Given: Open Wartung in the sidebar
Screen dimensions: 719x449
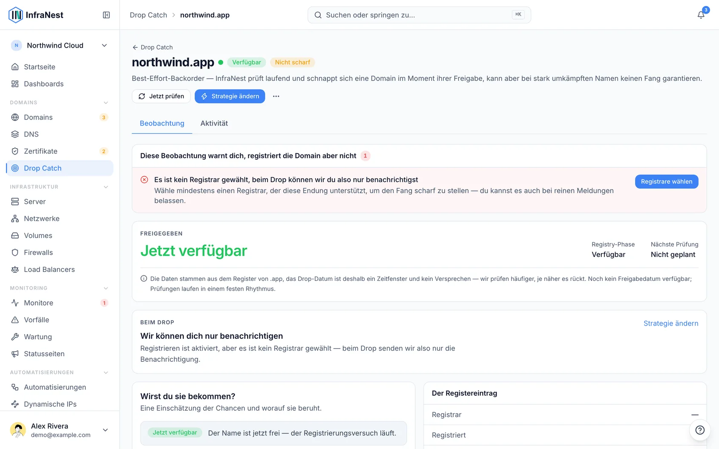Looking at the screenshot, I should click(60, 337).
